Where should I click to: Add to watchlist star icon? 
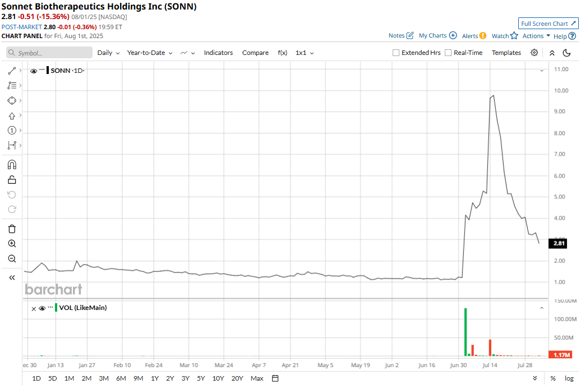(514, 35)
